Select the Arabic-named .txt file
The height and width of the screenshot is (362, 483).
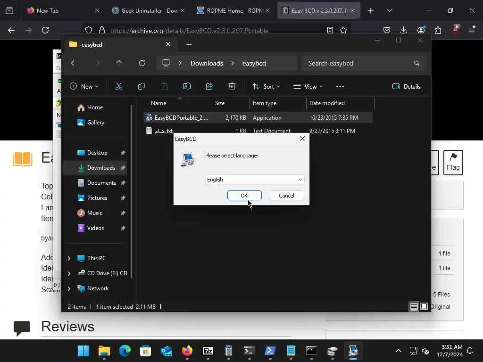[x=258, y=131]
